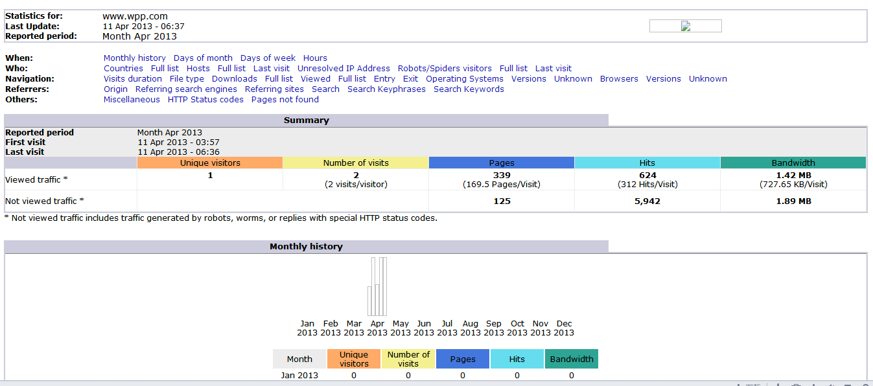
Task: Click Hits header in Monthly history table
Action: pyautogui.click(x=517, y=359)
